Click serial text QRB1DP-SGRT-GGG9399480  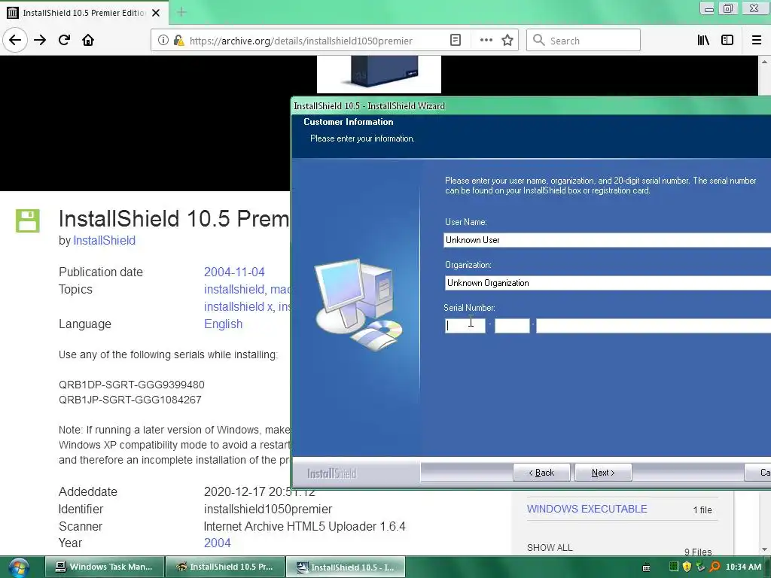(132, 385)
